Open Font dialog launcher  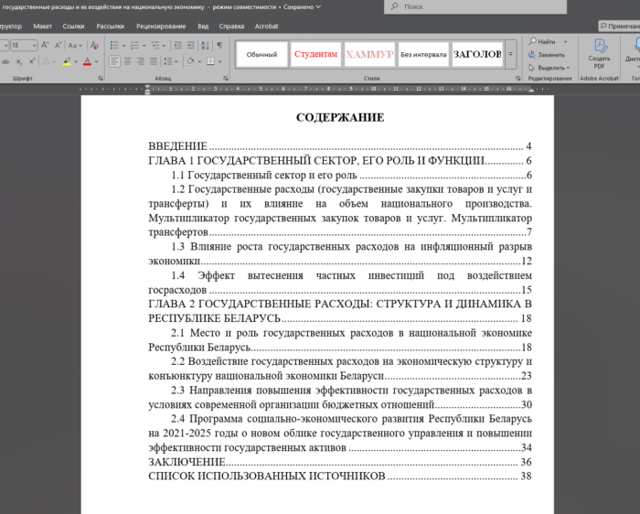coord(101,78)
